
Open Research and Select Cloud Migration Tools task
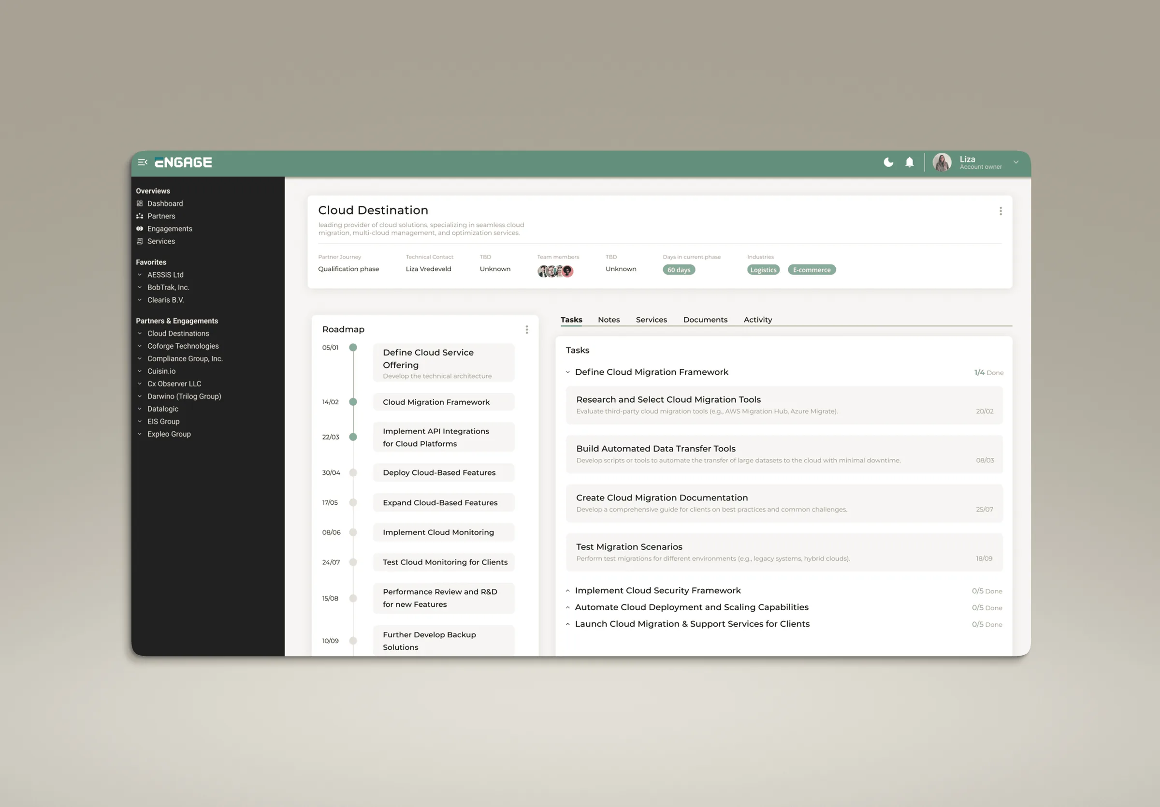coord(784,405)
